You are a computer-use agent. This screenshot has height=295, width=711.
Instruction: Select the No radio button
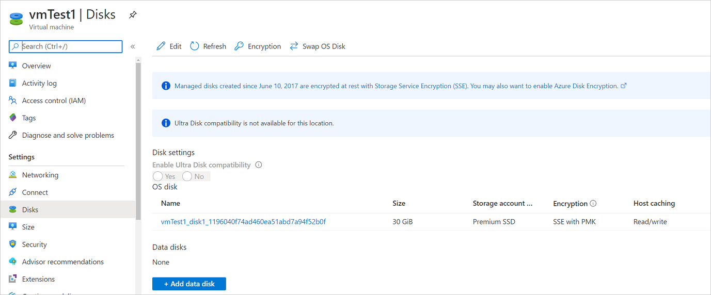[187, 176]
